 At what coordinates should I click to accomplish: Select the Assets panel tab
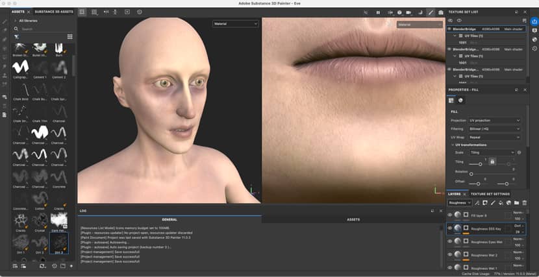(x=18, y=12)
